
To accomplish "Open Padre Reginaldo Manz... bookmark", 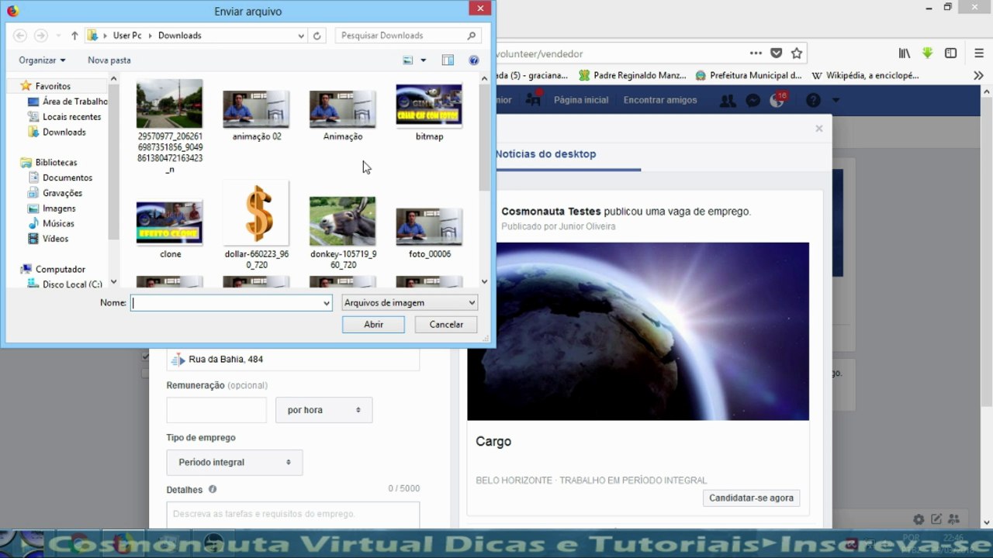I will [x=632, y=76].
